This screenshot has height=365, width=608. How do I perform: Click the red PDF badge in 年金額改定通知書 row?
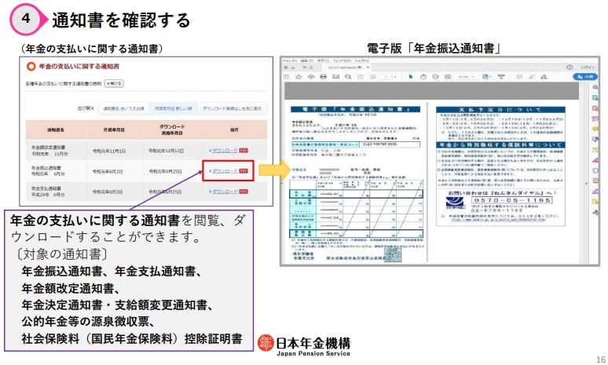point(244,151)
